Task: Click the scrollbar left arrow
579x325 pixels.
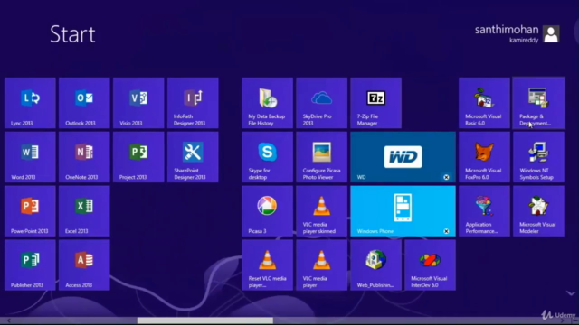Action: pyautogui.click(x=9, y=321)
